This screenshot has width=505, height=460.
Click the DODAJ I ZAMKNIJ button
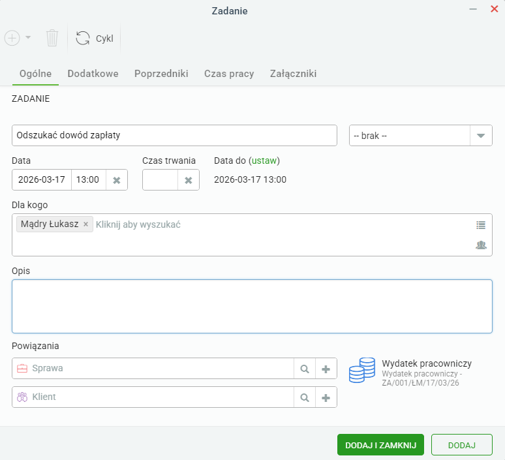pos(380,445)
